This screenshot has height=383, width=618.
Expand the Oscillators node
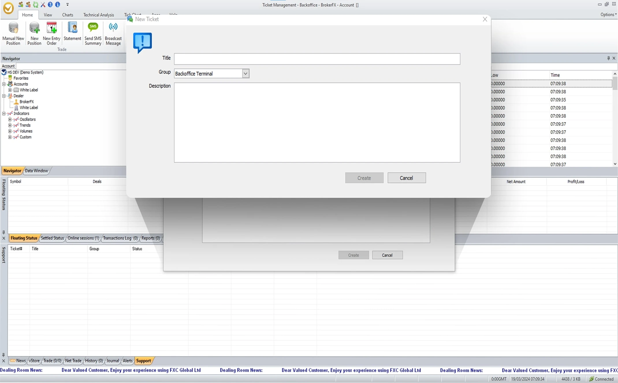(x=10, y=119)
